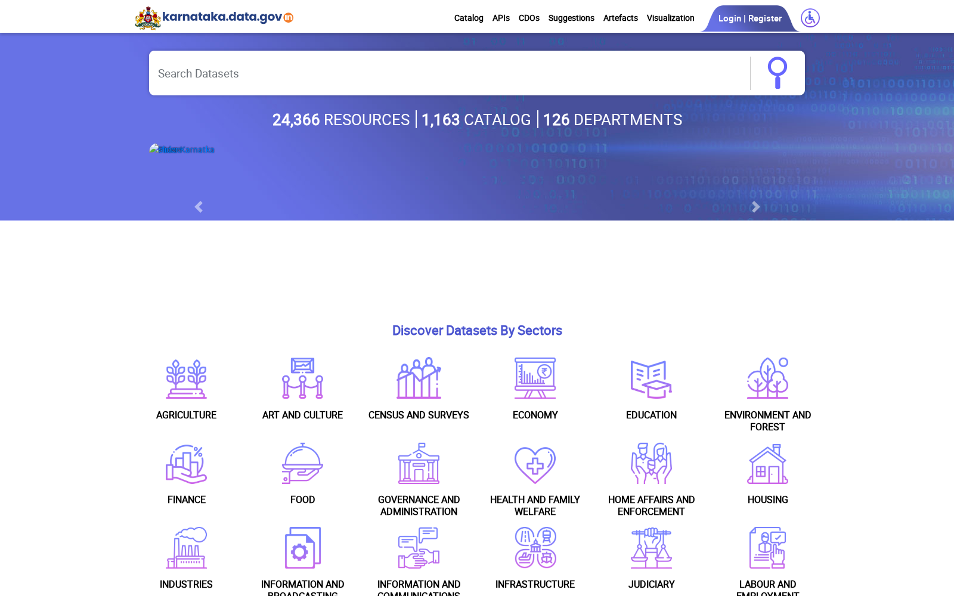Viewport: 954px width, 596px height.
Task: Click the karnataka.data.gov site title
Action: 228,17
